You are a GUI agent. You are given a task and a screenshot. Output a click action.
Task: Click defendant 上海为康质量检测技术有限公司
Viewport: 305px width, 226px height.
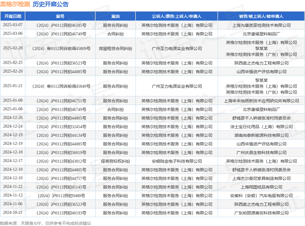click(262, 25)
